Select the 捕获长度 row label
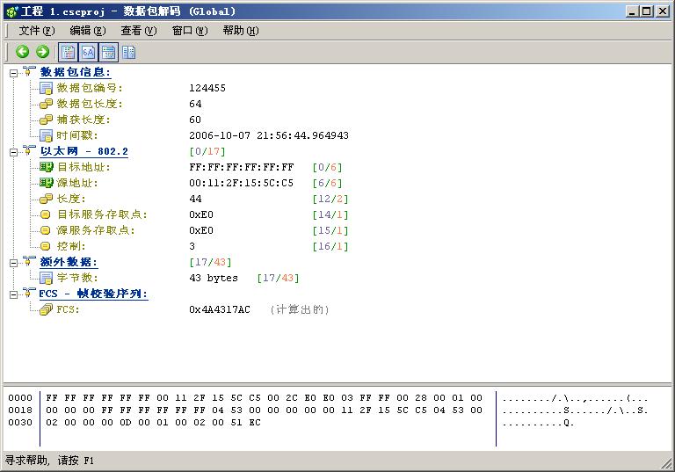Screen dimensions: 675x472 pos(83,120)
